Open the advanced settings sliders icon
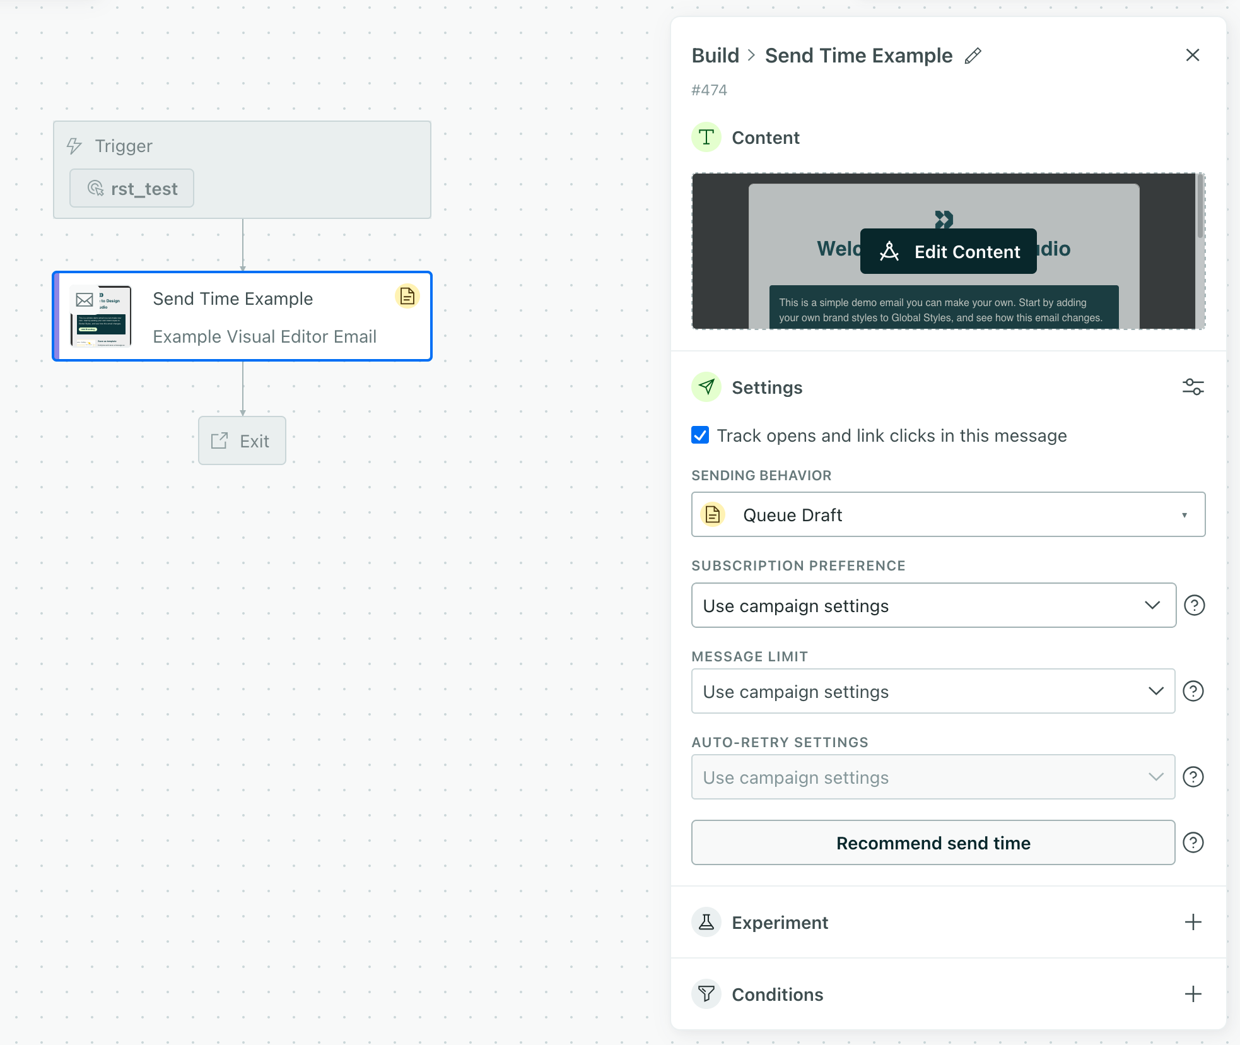The width and height of the screenshot is (1240, 1045). point(1194,387)
